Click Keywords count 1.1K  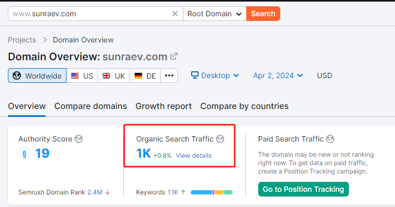pos(173,192)
